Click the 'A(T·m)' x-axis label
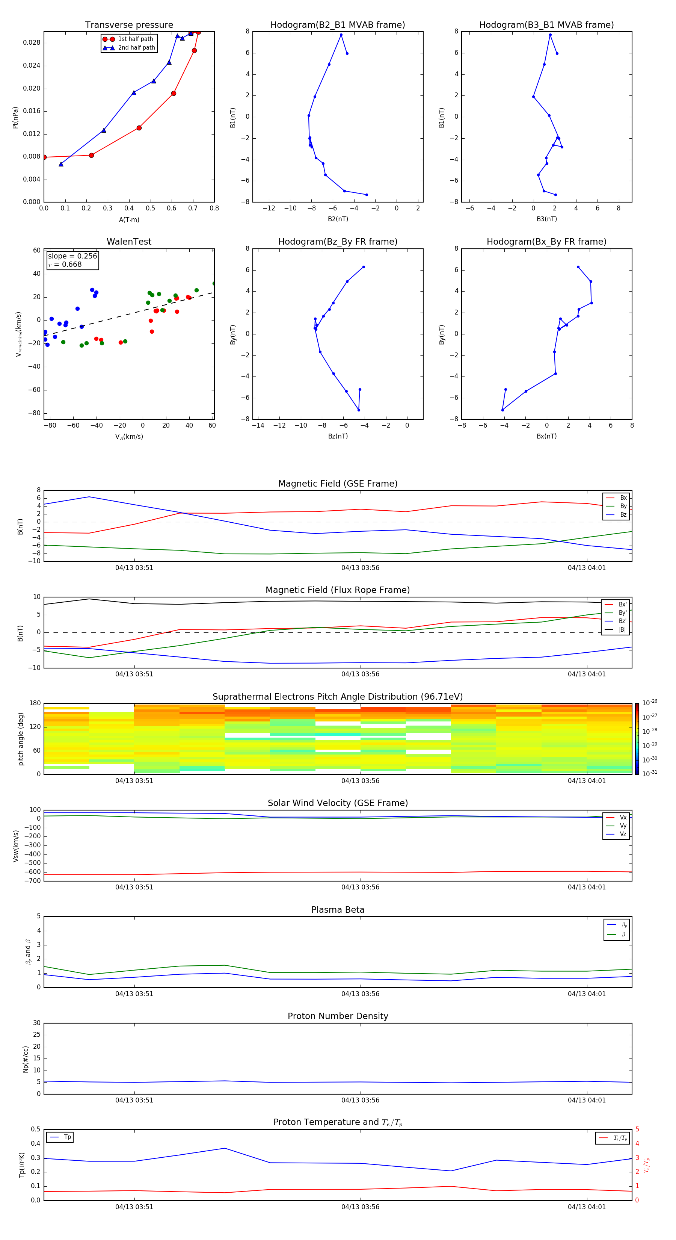This screenshot has width=676, height=1240. coord(129,220)
